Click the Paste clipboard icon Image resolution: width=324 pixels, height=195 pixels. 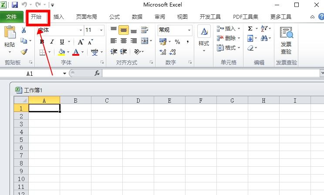pos(10,32)
